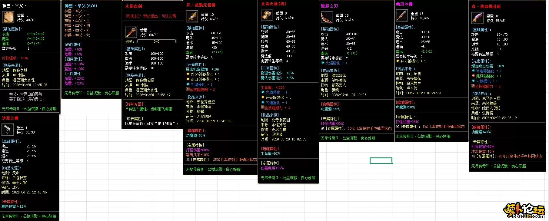The height and width of the screenshot is (221, 549).
Task: Click the 魅影之刃 curved blade icon
Action: 327,17
